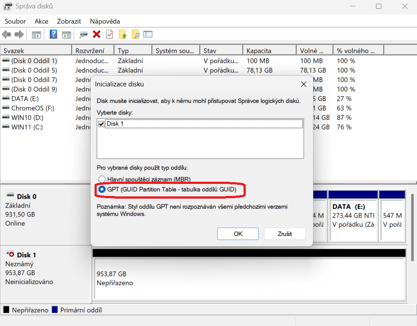
Task: Open the Akce menu
Action: pos(41,21)
